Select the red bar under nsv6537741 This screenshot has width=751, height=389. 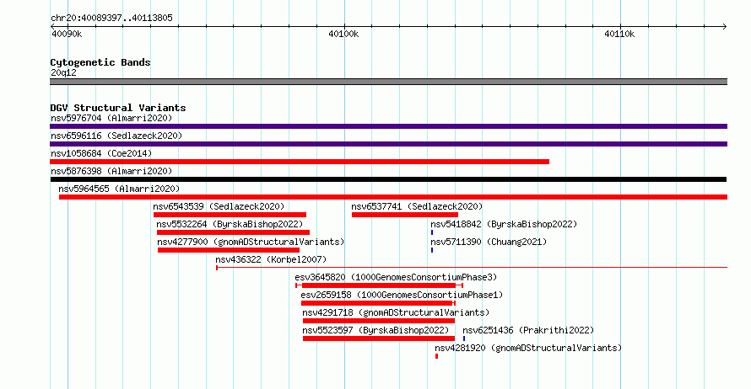pos(405,215)
